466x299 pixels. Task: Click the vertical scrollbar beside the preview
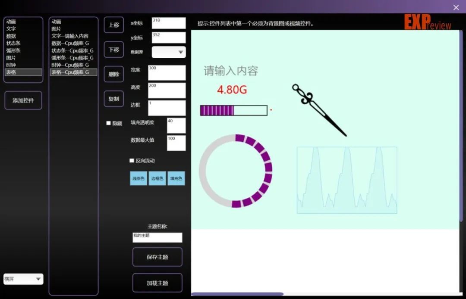click(461, 126)
